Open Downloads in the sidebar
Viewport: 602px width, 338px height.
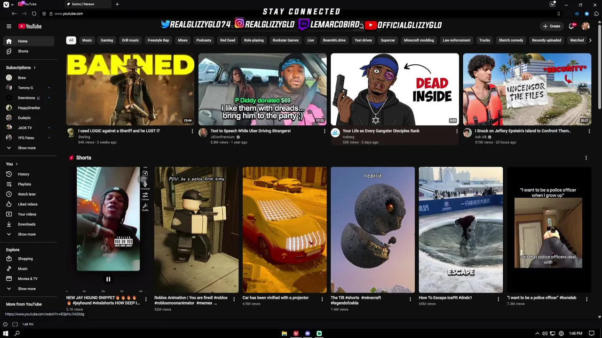click(x=29, y=224)
